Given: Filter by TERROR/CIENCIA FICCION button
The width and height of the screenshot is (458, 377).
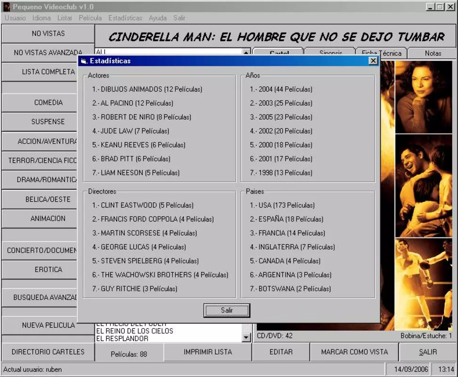Looking at the screenshot, I should point(40,160).
